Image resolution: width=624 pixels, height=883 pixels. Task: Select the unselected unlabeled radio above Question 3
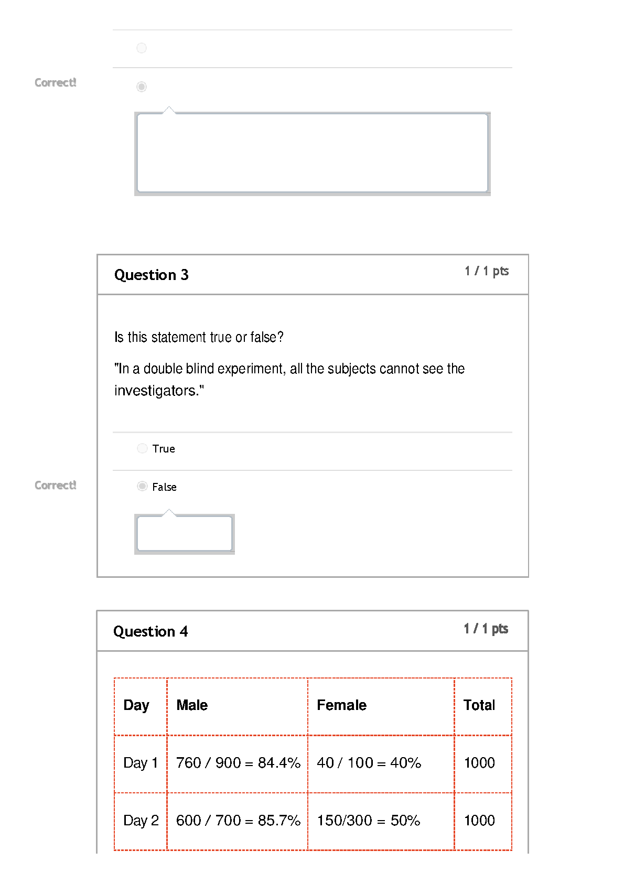pos(142,48)
